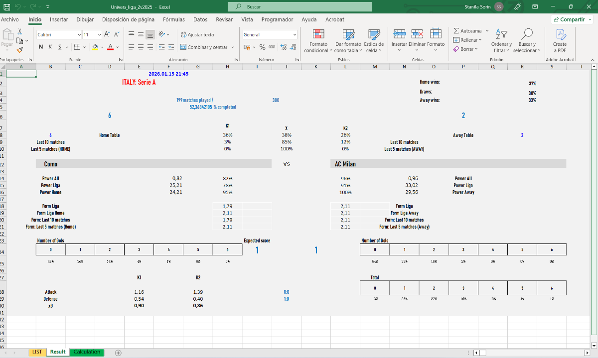Open Estilos de celda gallery

[x=374, y=41]
